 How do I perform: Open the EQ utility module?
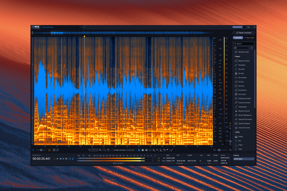point(244,141)
